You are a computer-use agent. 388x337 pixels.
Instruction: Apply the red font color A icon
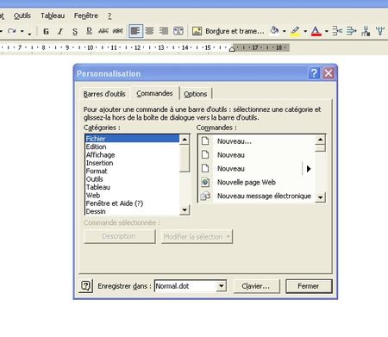pyautogui.click(x=316, y=31)
